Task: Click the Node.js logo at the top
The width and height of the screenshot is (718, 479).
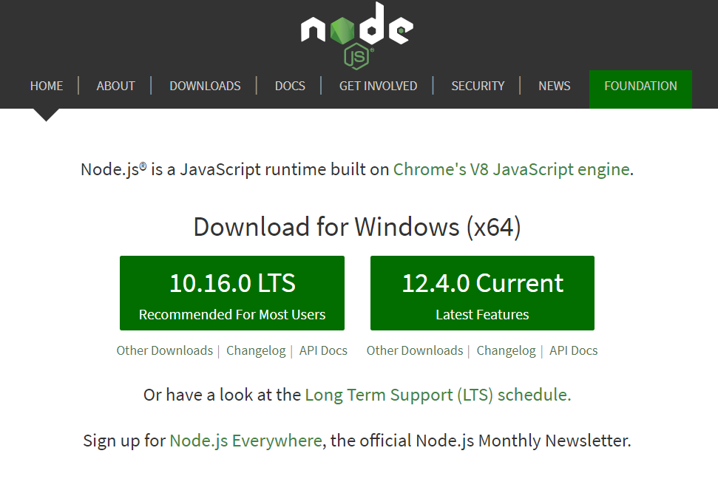Action: pyautogui.click(x=357, y=33)
